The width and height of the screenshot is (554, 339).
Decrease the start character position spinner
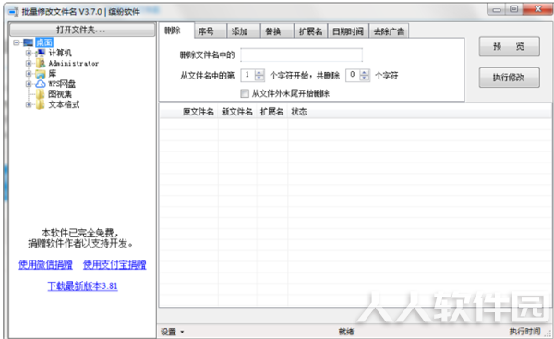(259, 78)
